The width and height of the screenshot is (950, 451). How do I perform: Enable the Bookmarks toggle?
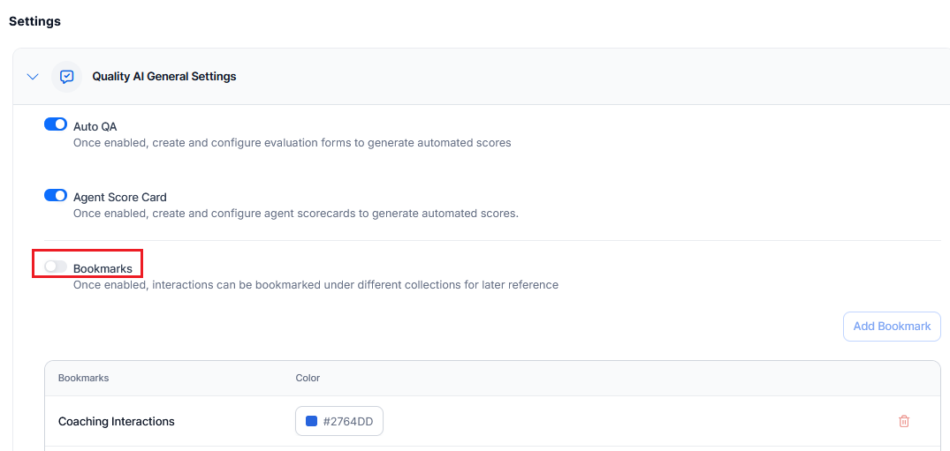56,267
